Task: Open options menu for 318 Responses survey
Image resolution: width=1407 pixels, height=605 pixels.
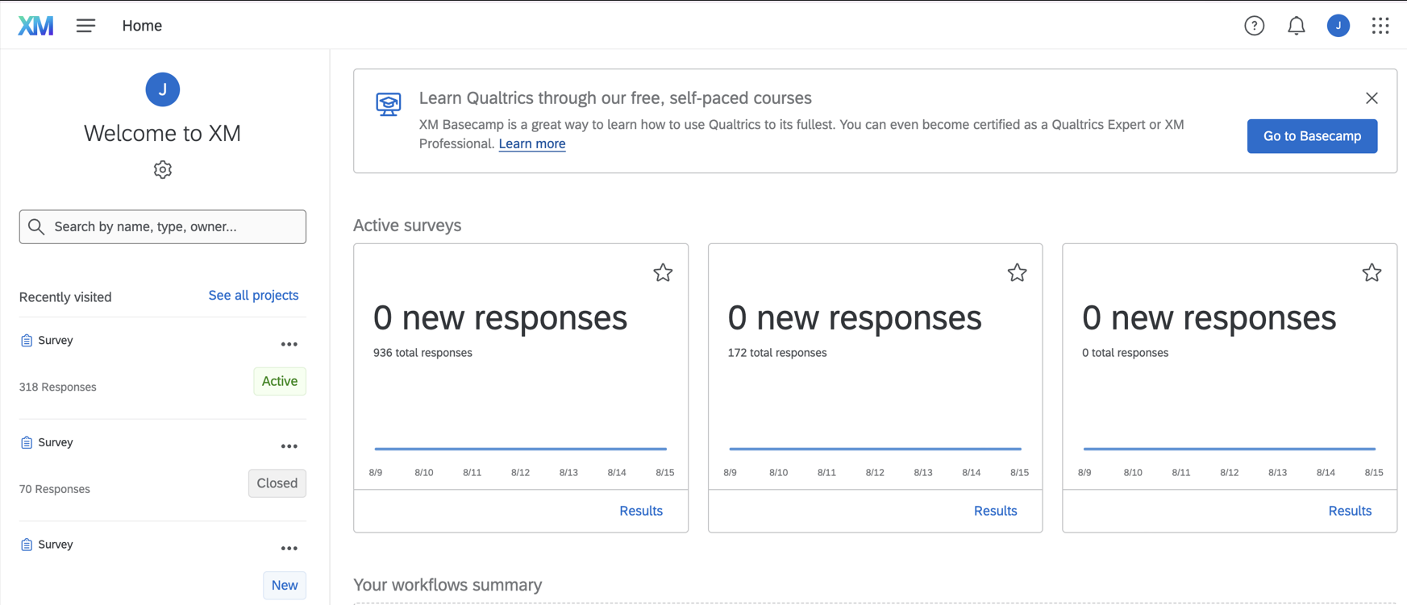Action: 289,345
